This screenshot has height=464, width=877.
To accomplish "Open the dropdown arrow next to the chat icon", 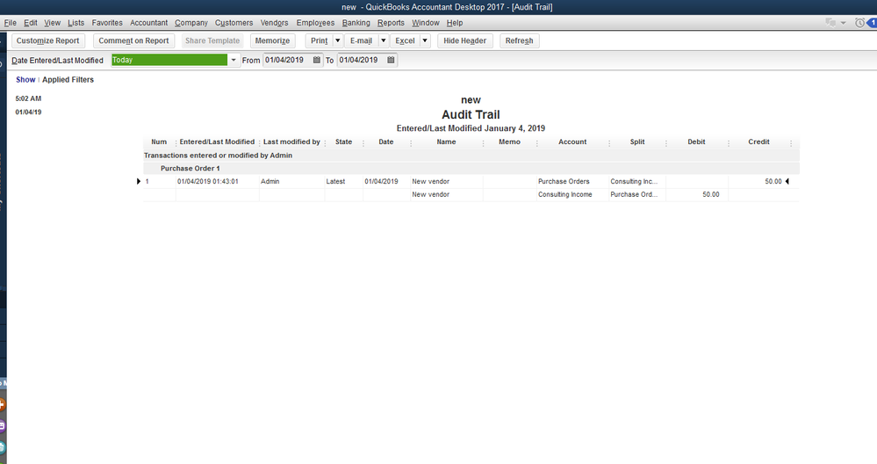I will coord(844,23).
